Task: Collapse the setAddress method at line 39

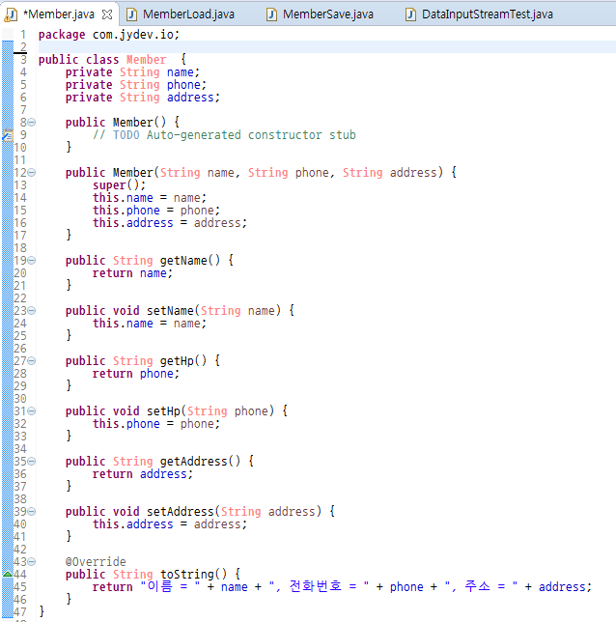Action: click(x=32, y=511)
